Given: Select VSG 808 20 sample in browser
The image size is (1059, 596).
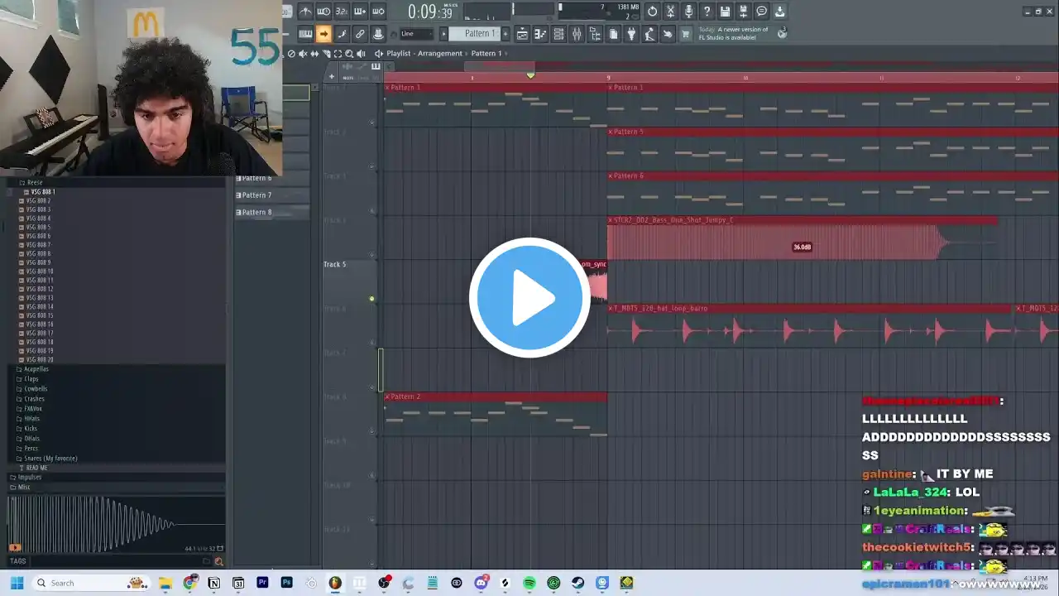Looking at the screenshot, I should click(40, 360).
